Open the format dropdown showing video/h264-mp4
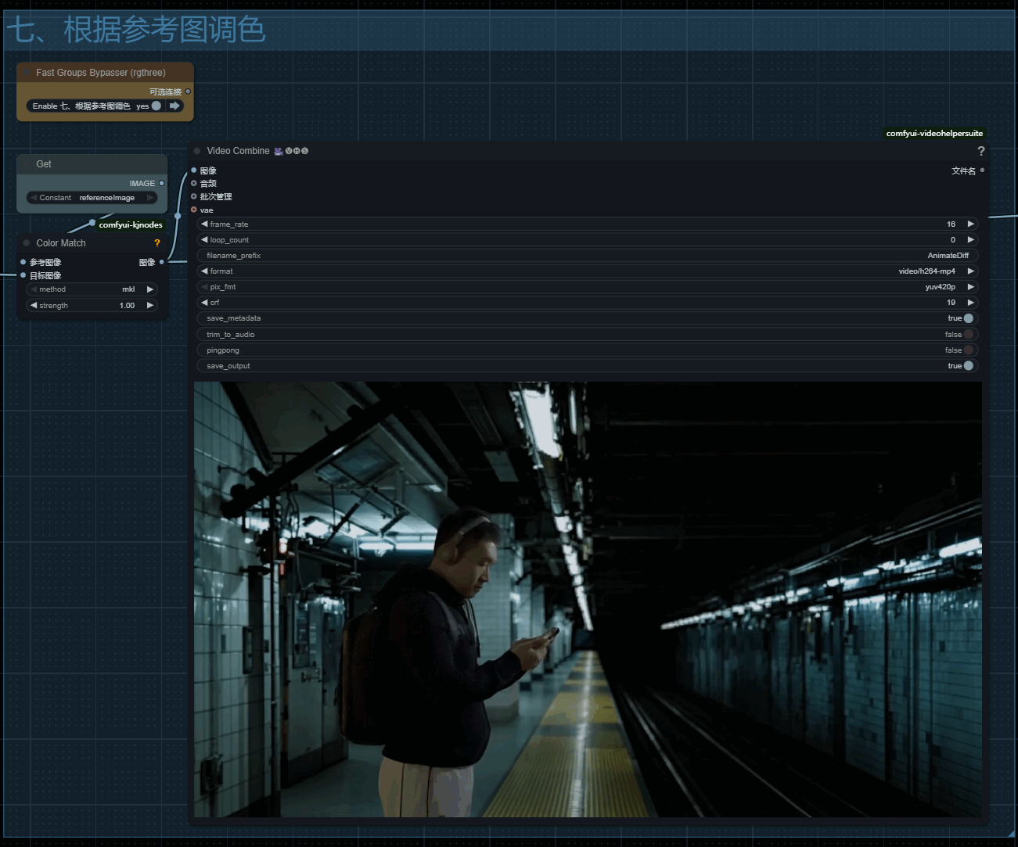This screenshot has height=847, width=1018. 587,271
